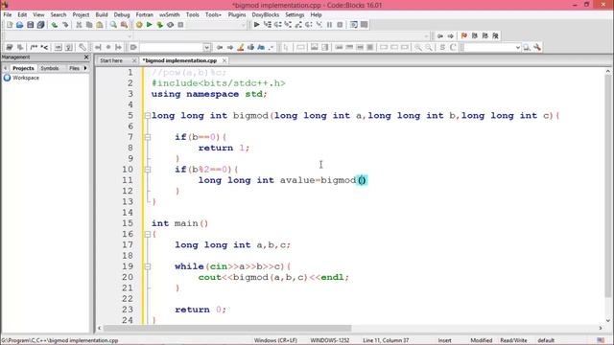Save the current file using the floppy disk icon
Screen dimensions: 614x345
coord(30,25)
